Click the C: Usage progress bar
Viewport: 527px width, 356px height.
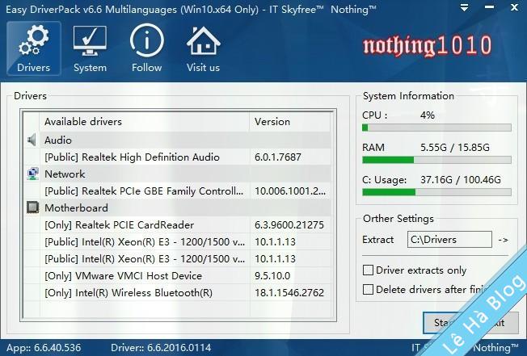[x=436, y=192]
